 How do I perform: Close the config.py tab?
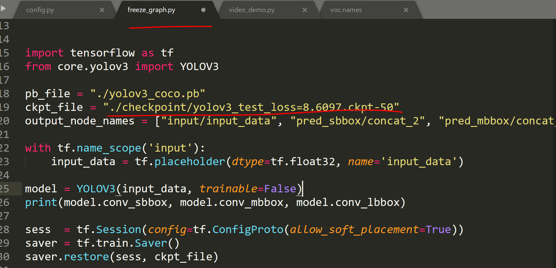(102, 10)
